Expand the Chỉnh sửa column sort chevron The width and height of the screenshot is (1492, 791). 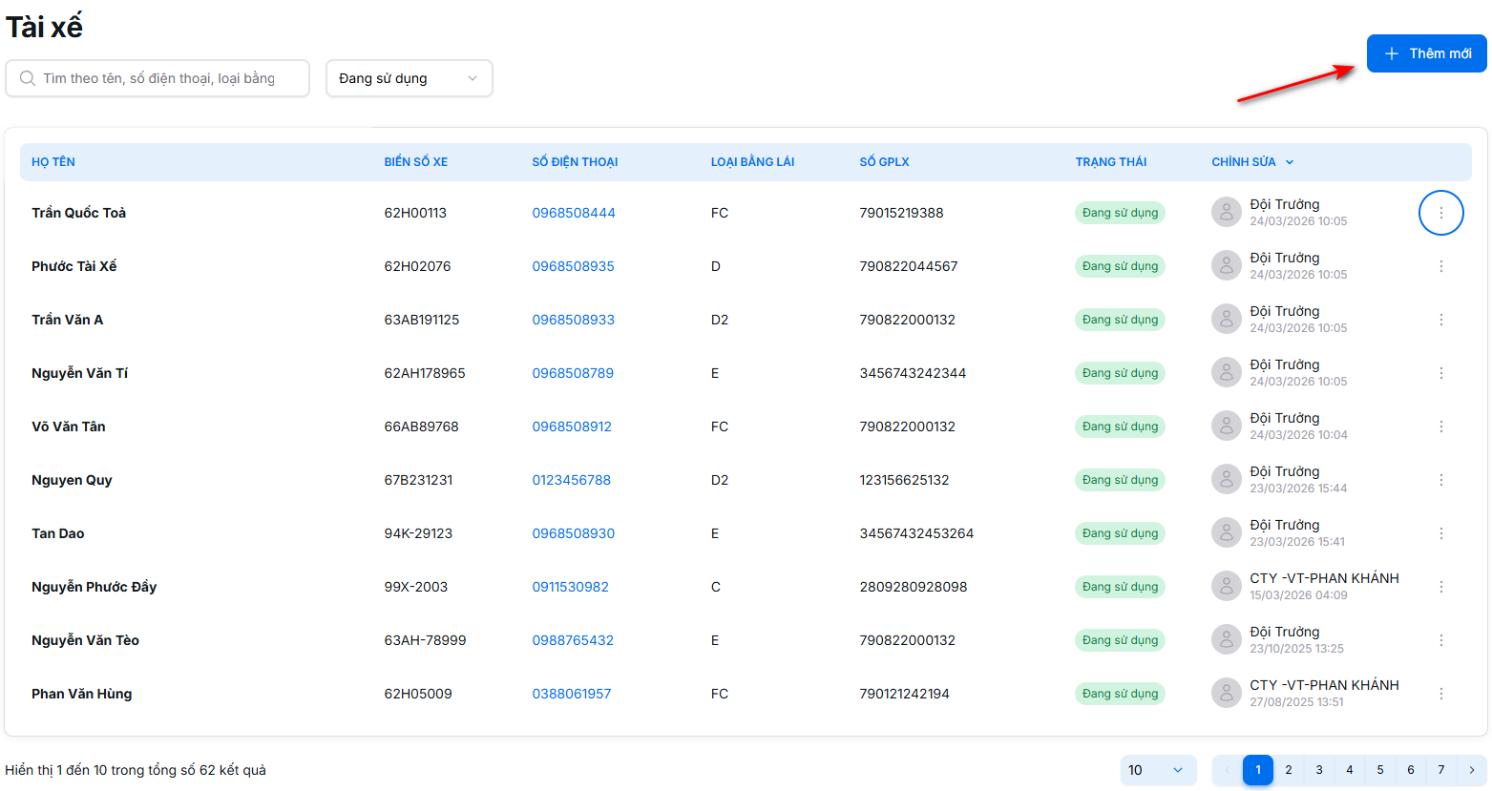1290,162
